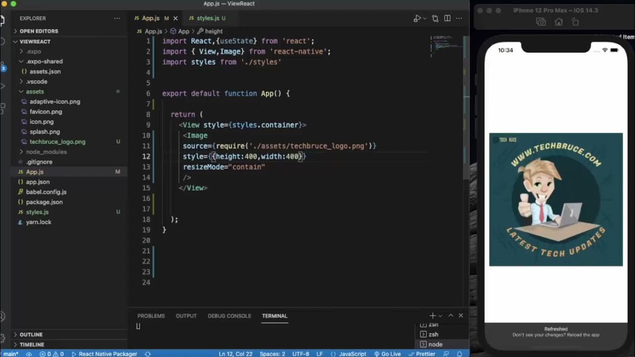Split the editor right
635x357 pixels.
pyautogui.click(x=447, y=18)
